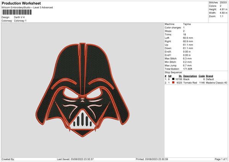Click the Code column header
This screenshot has width=229, height=162.
[x=202, y=76]
